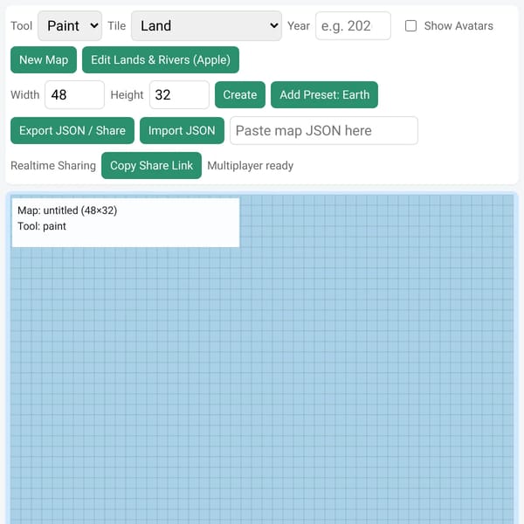524x524 pixels.
Task: Open Edit Lands & Rivers (Apple)
Action: [161, 59]
